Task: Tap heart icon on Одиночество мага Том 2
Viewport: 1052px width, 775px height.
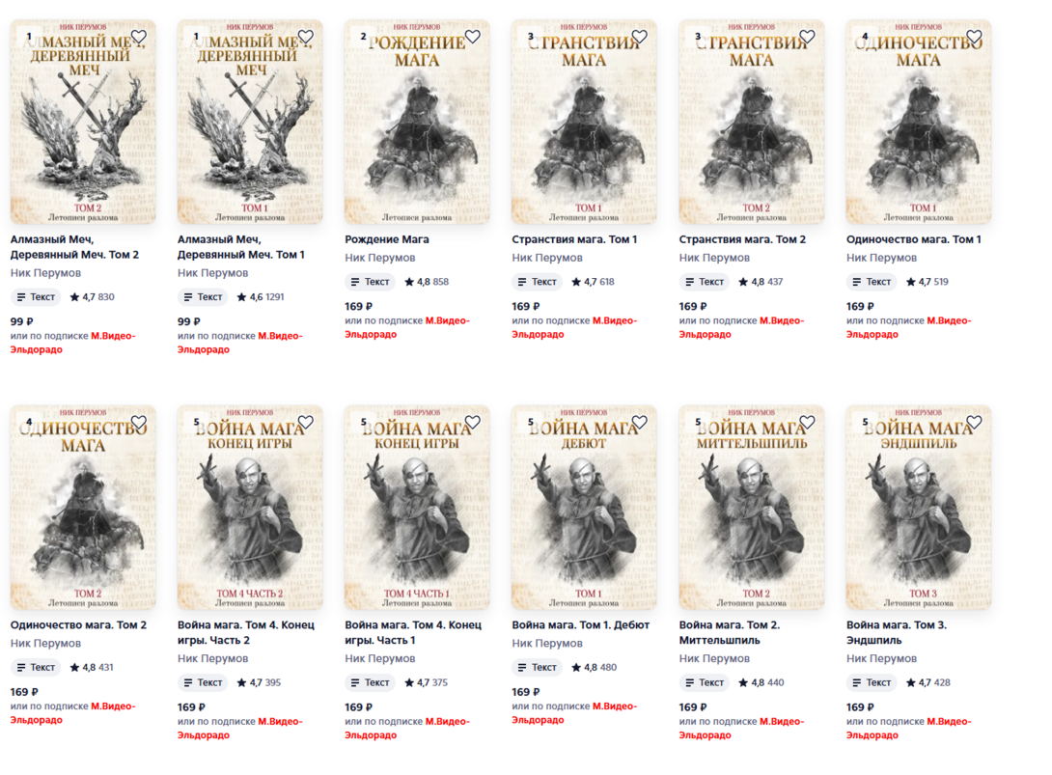Action: (x=139, y=422)
